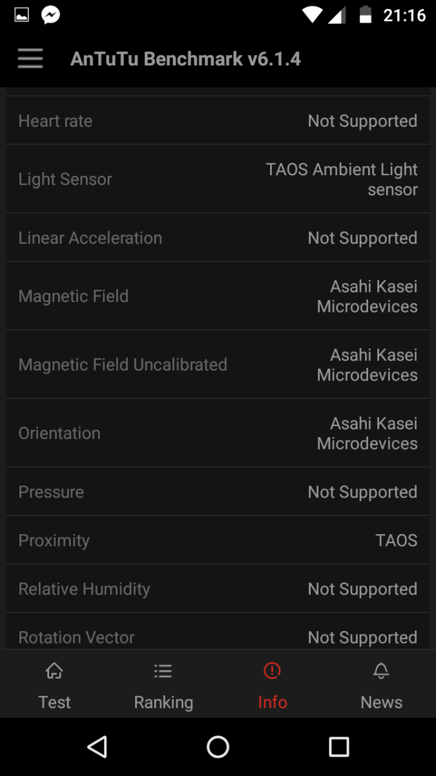Open the recent apps overview

point(338,747)
